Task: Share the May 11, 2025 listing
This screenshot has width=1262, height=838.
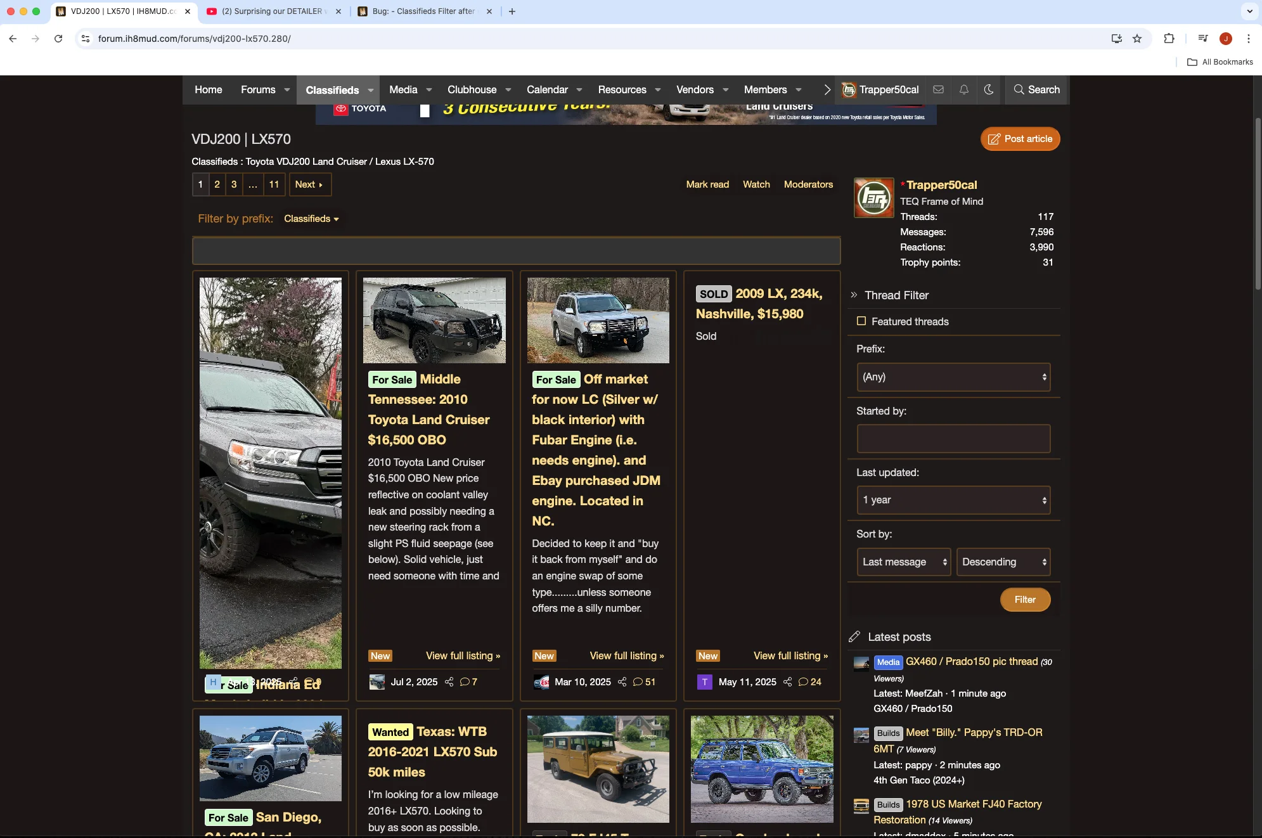Action: [x=787, y=682]
